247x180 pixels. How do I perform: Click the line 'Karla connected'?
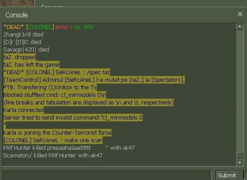click(x=24, y=110)
